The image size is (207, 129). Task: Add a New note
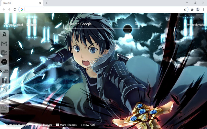(x=88, y=125)
